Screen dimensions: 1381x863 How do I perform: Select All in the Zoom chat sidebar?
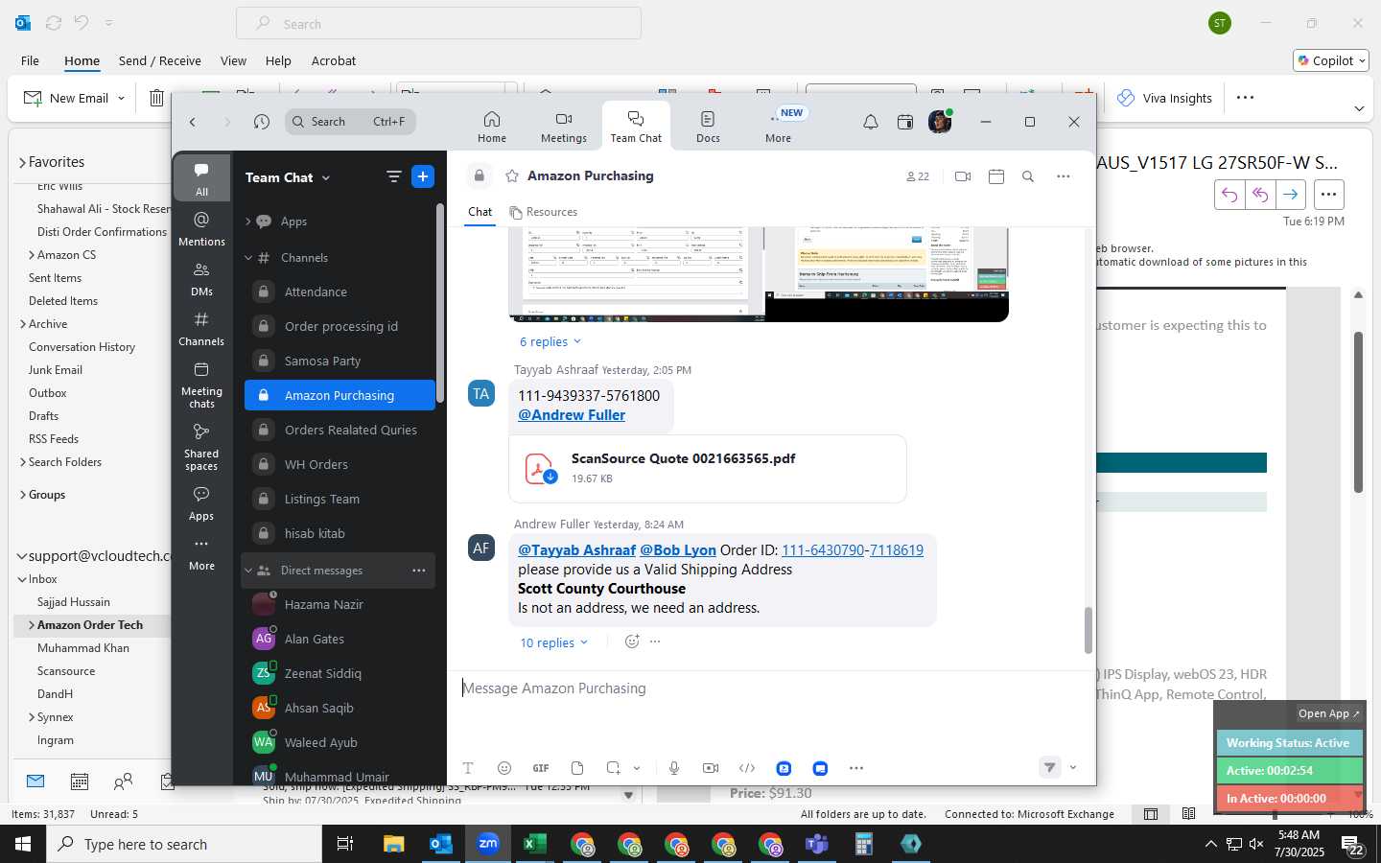201,178
